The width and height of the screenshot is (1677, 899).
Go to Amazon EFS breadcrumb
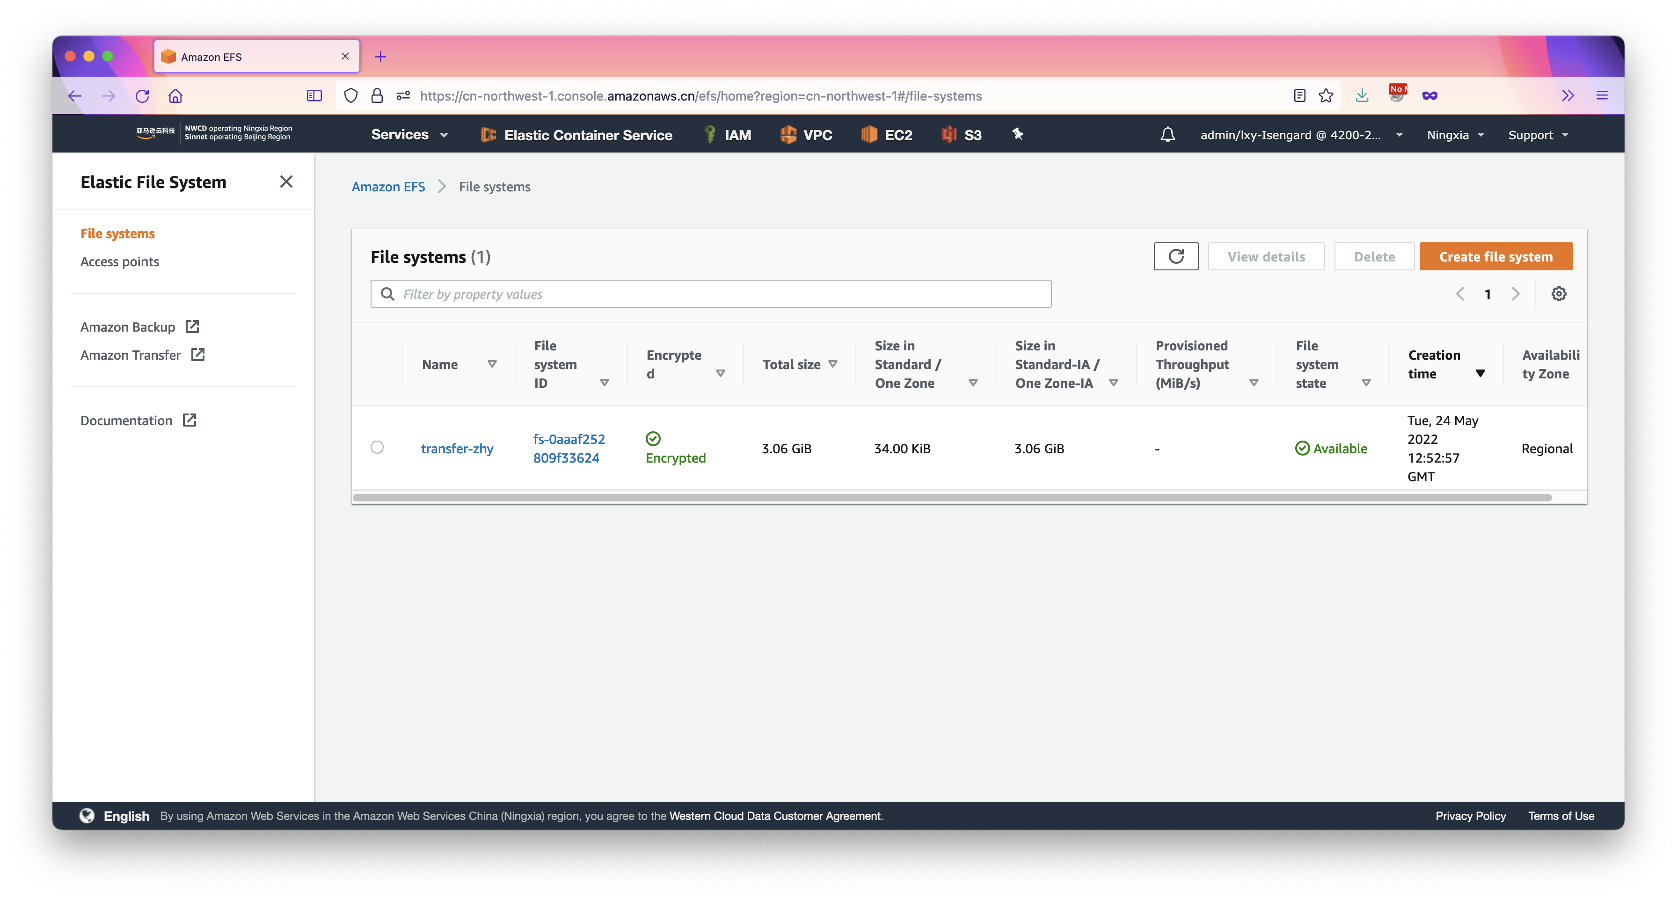(x=388, y=187)
